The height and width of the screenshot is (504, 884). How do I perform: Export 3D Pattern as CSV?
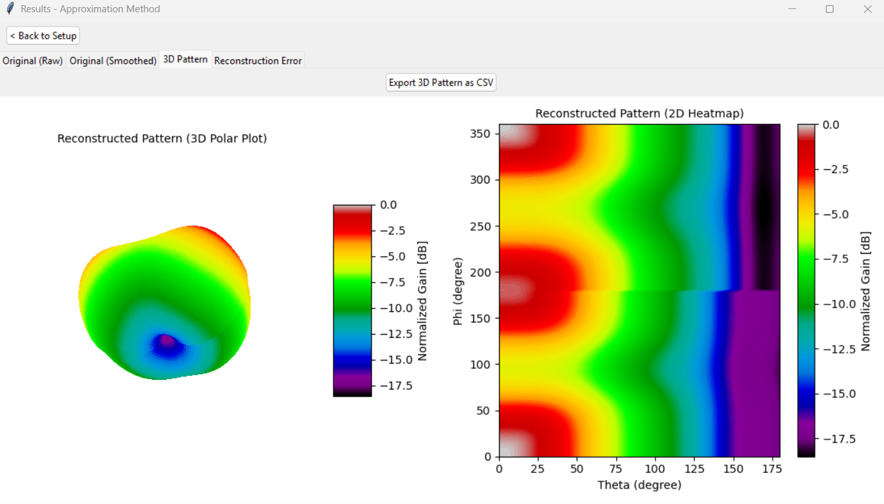click(441, 83)
